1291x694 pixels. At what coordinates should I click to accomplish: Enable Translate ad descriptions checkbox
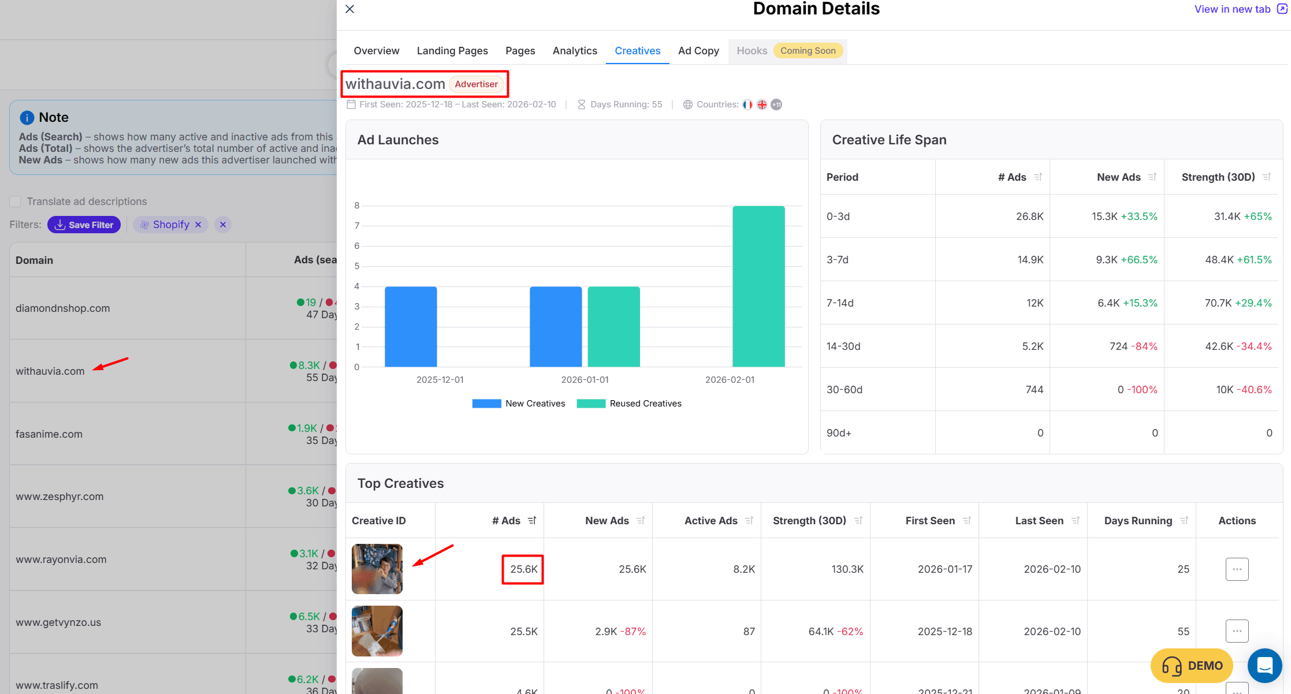tap(16, 202)
